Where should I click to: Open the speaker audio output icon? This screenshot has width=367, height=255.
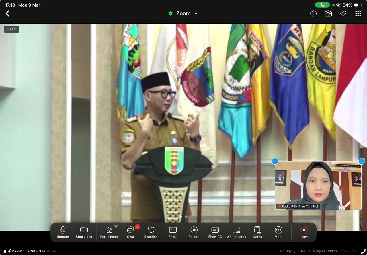tap(313, 13)
